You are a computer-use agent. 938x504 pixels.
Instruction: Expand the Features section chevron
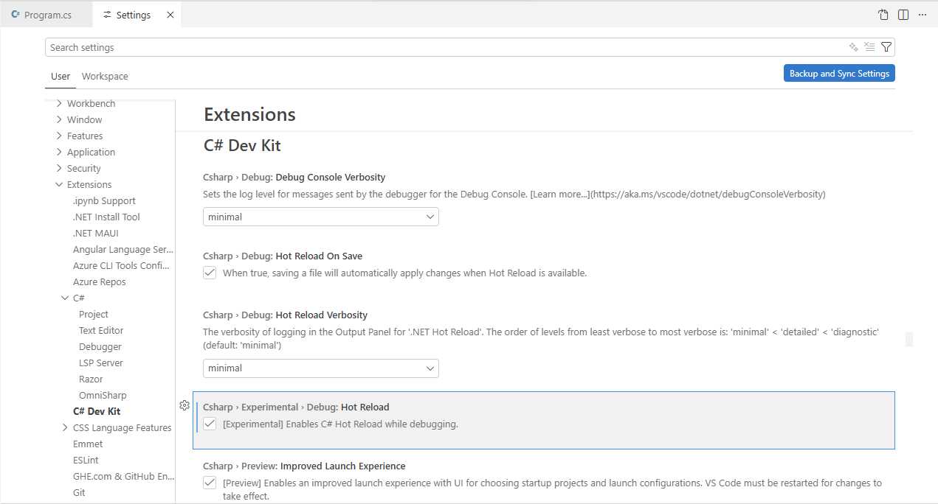(x=59, y=136)
